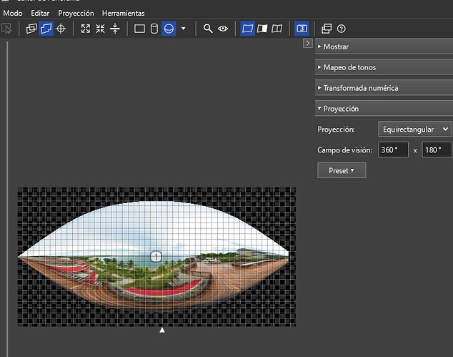Open the Modo menu
The height and width of the screenshot is (357, 453).
pos(13,13)
